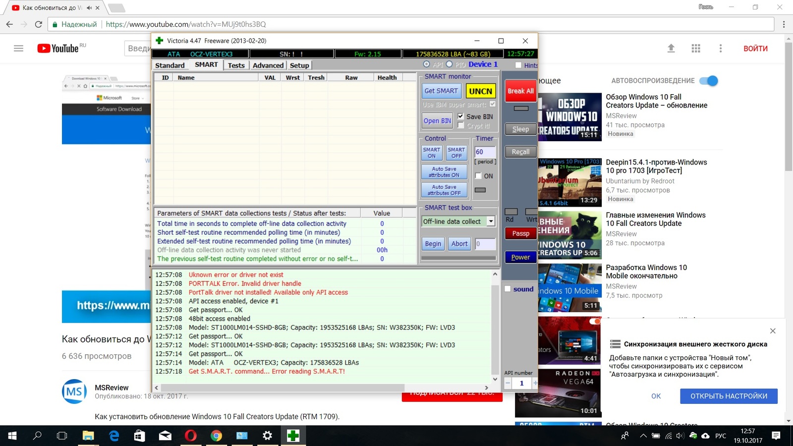Open Task View on taskbar
The image size is (793, 446).
click(62, 436)
